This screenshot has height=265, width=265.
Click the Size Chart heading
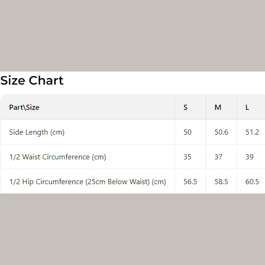(x=32, y=80)
